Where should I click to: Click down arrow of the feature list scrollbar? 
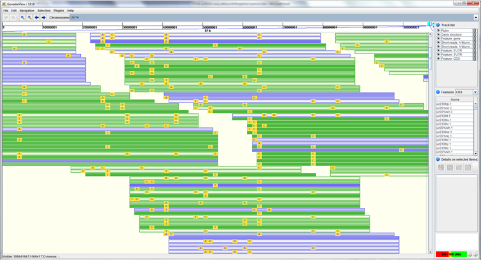coord(476,153)
